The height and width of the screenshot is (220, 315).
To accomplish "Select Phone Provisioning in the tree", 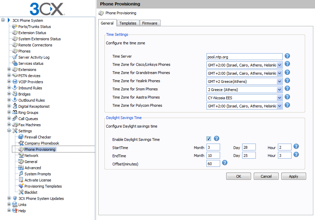I will point(40,149).
